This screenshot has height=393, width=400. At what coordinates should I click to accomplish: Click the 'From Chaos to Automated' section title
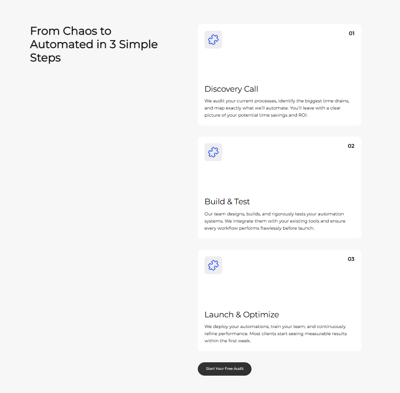point(94,44)
